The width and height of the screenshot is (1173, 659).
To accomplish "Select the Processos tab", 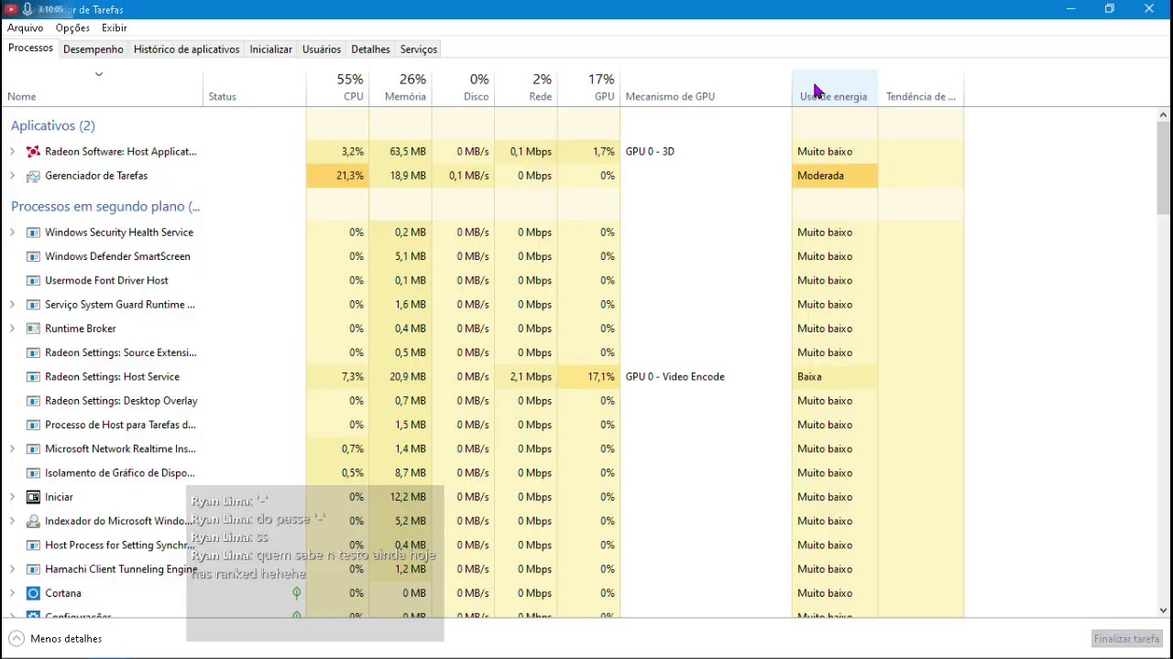I will point(30,49).
